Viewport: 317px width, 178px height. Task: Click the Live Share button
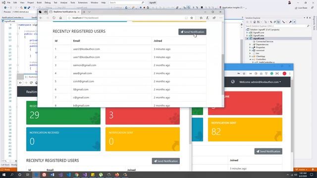(301, 8)
